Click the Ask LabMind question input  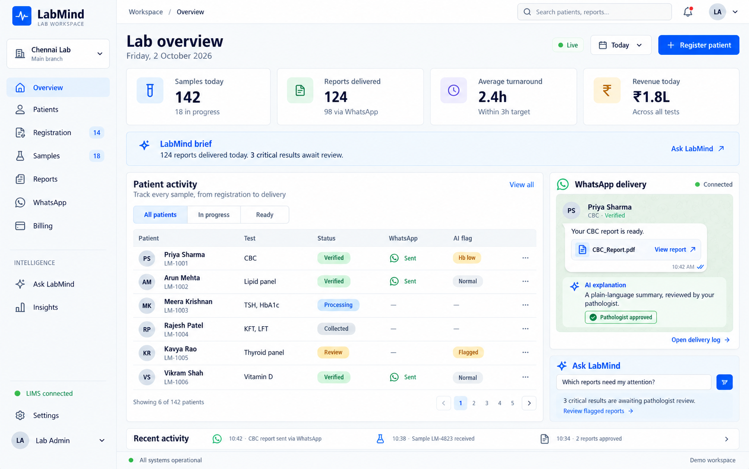point(634,382)
